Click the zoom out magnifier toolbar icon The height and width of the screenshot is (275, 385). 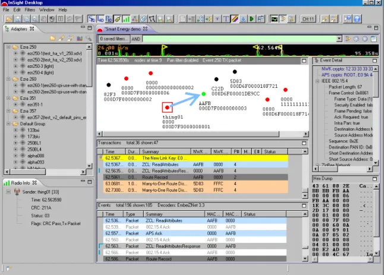169,19
